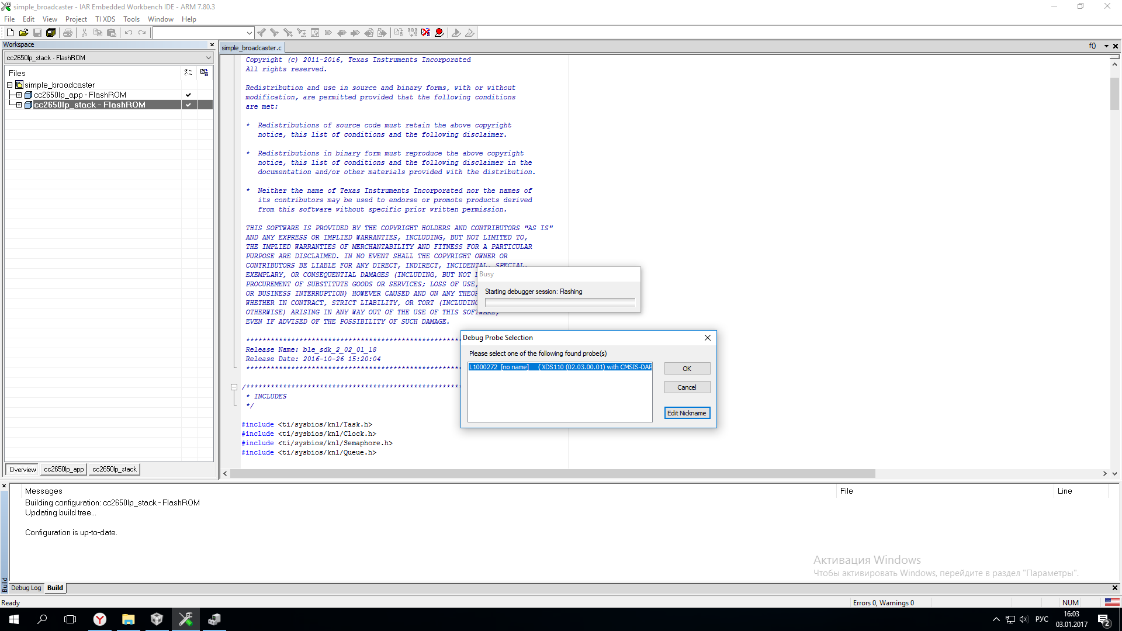This screenshot has height=631, width=1122.
Task: Open IAR Workbench from taskbar
Action: point(185,619)
